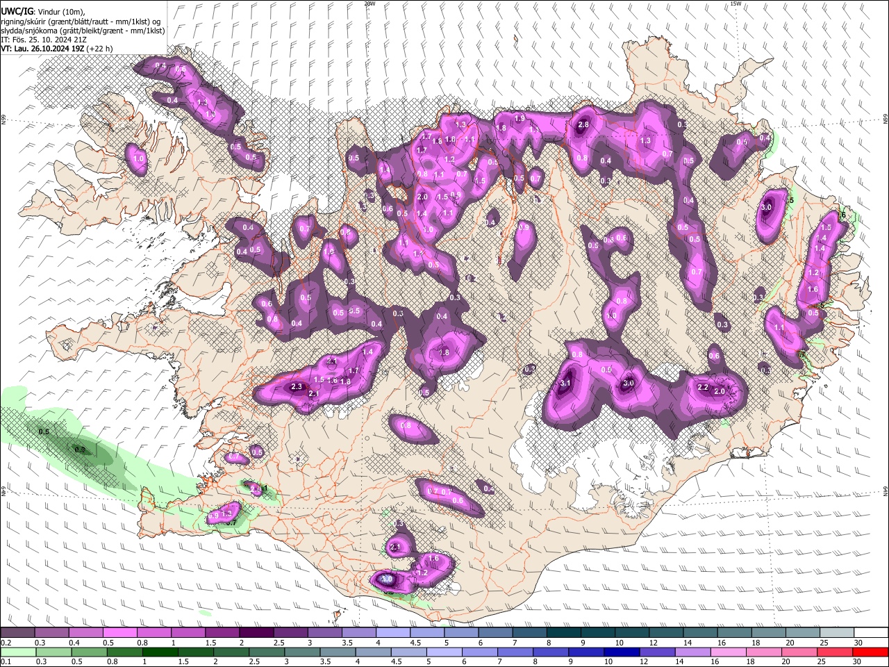Image resolution: width=889 pixels, height=667 pixels.
Task: Click the '0.2' label under top legend row
Action: (x=6, y=643)
